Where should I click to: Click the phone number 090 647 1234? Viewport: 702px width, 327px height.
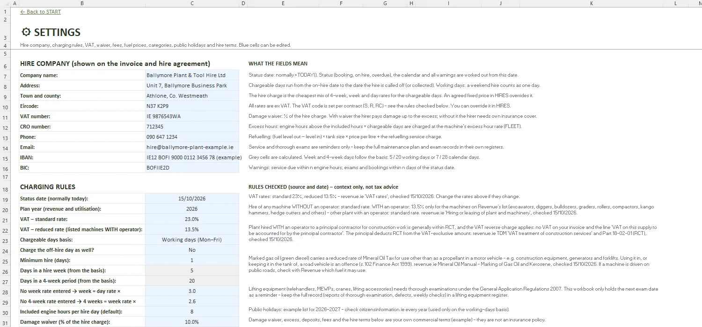tap(192, 137)
